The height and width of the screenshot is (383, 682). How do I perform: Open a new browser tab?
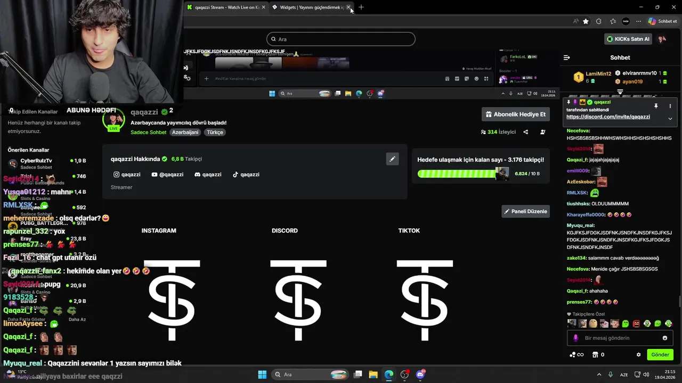pos(361,7)
